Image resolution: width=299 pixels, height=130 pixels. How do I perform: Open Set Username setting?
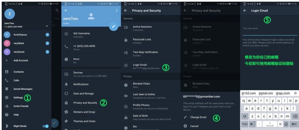pos(91,35)
